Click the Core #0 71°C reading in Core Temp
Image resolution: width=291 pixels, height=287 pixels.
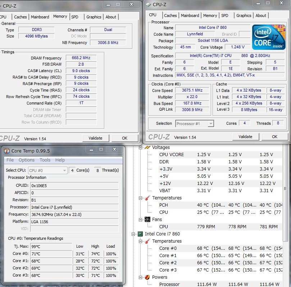pos(51,254)
